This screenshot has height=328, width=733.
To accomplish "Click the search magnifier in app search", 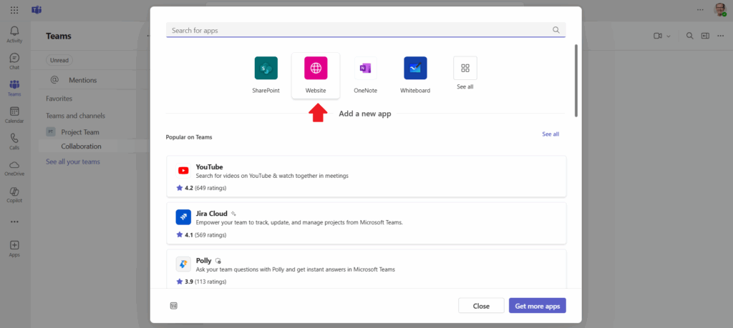I will pyautogui.click(x=555, y=30).
